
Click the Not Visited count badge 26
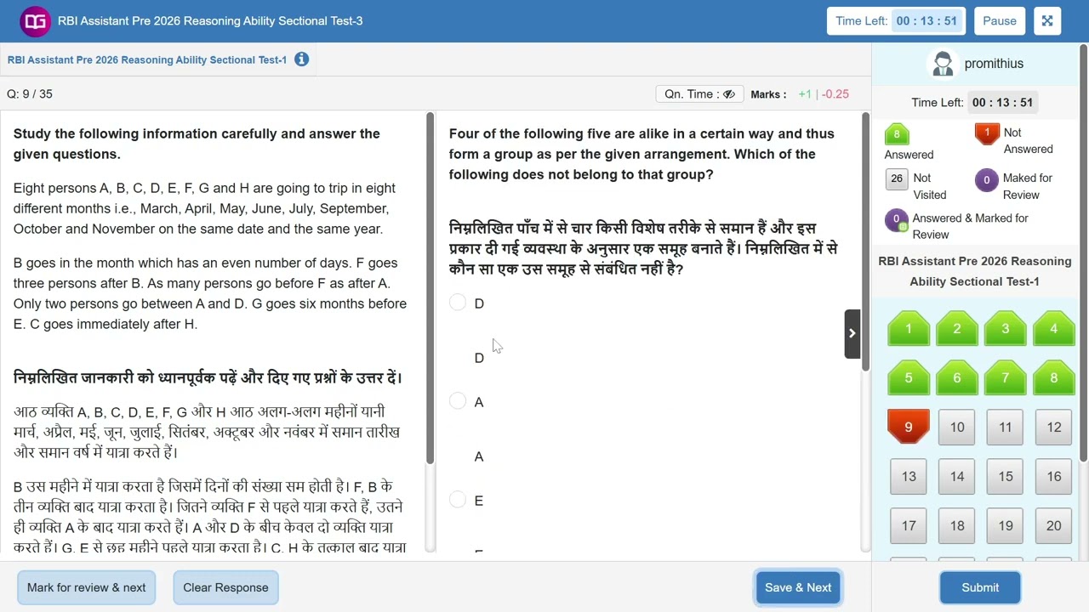(x=897, y=178)
